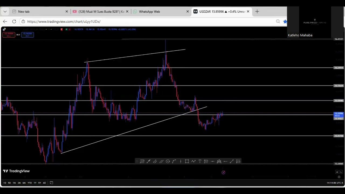Click the BUY 15.96596 button

tap(27, 35)
